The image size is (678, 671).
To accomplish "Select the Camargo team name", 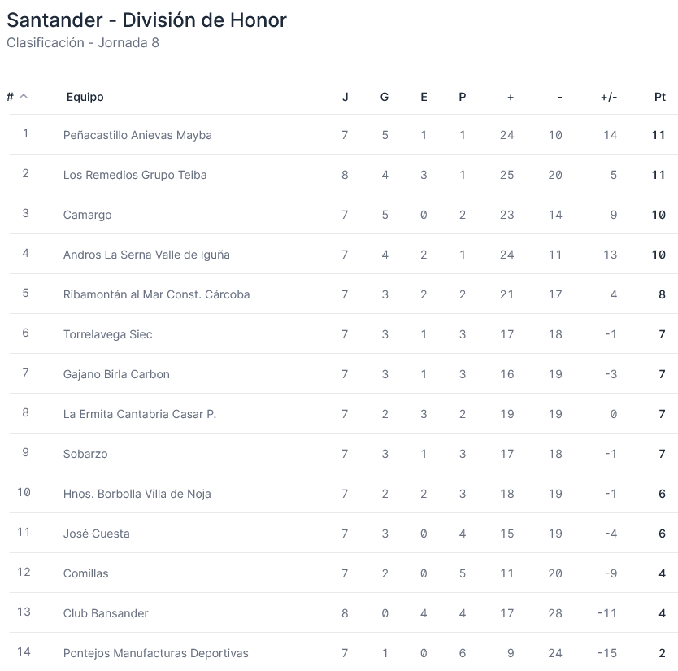I will pyautogui.click(x=88, y=215).
